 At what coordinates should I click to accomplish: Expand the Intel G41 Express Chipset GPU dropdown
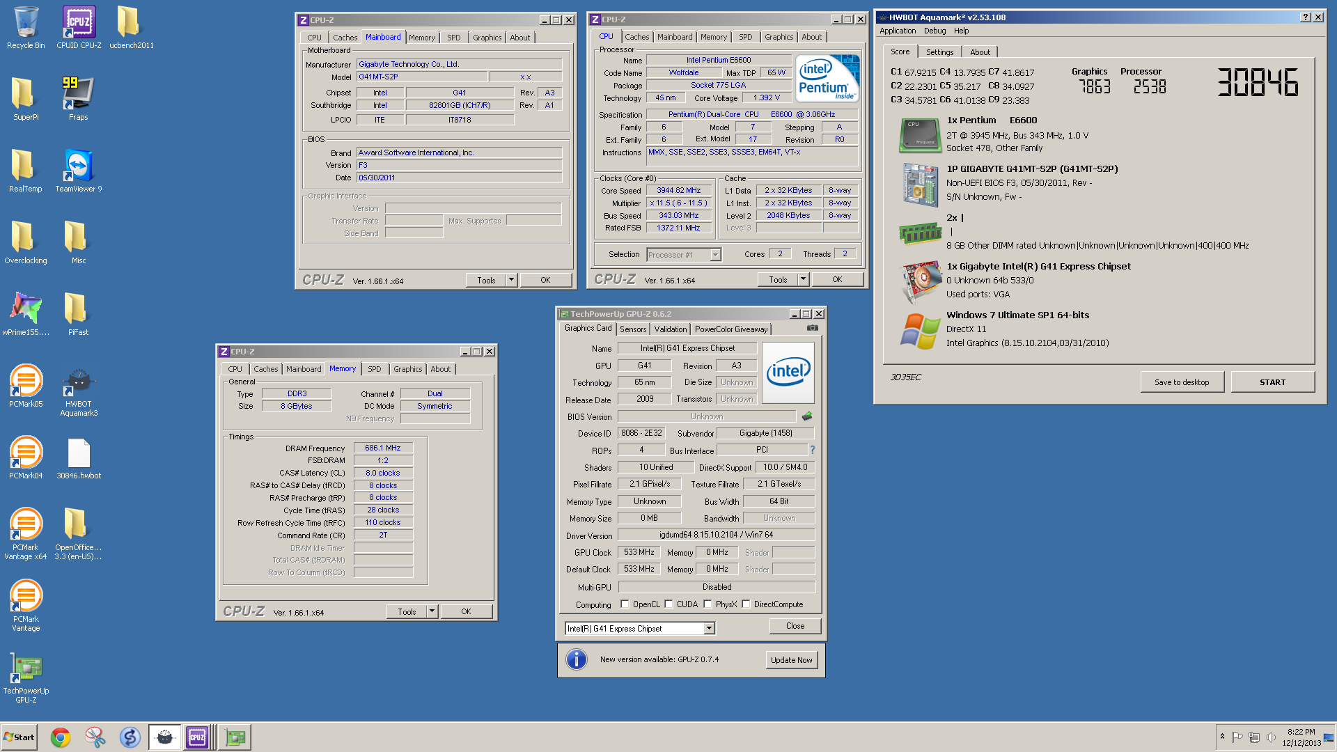coord(709,629)
